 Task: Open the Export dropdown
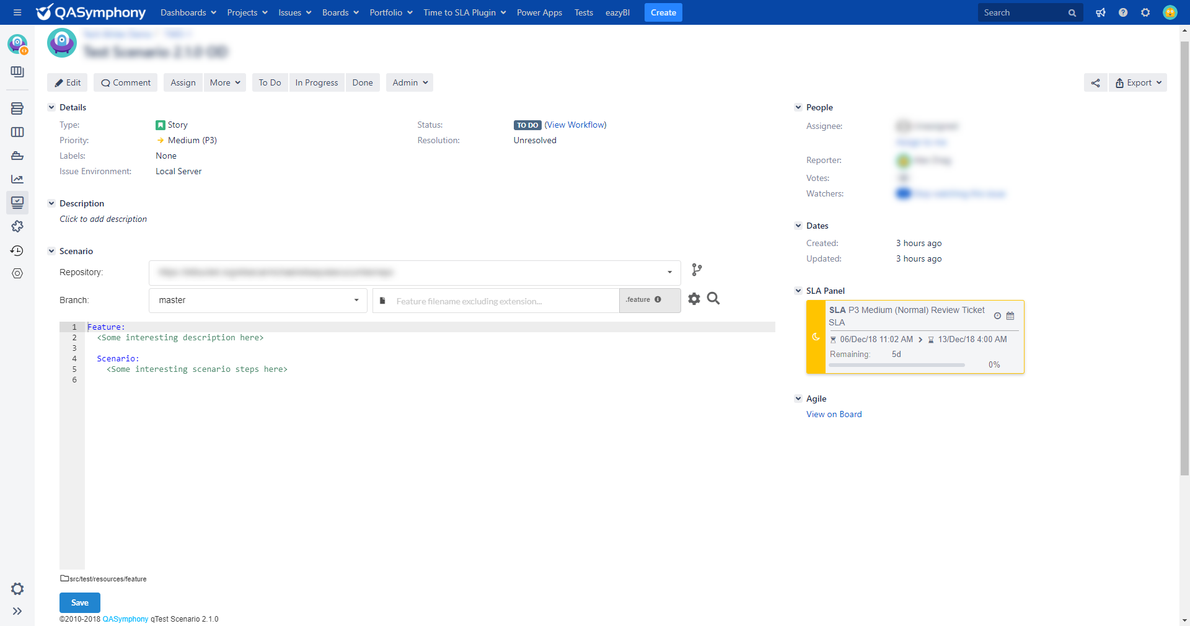click(1138, 83)
